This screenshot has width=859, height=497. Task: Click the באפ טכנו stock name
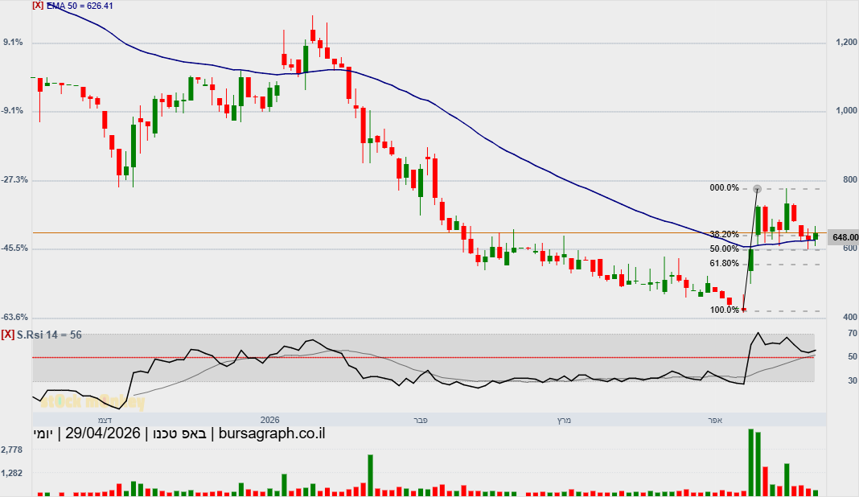[179, 433]
